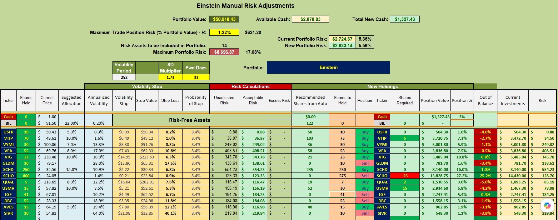558x220 pixels.
Task: Select the red Cash ticker cell at left
Action: [8, 117]
